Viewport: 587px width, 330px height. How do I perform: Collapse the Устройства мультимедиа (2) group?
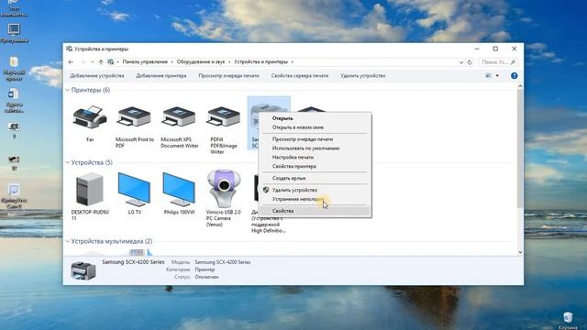(67, 241)
